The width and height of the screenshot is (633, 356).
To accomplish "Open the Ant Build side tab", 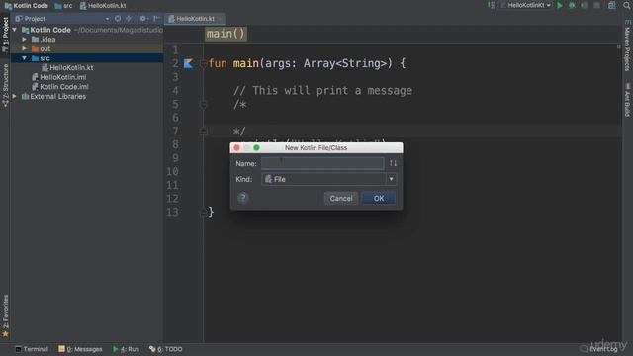I will pyautogui.click(x=627, y=99).
